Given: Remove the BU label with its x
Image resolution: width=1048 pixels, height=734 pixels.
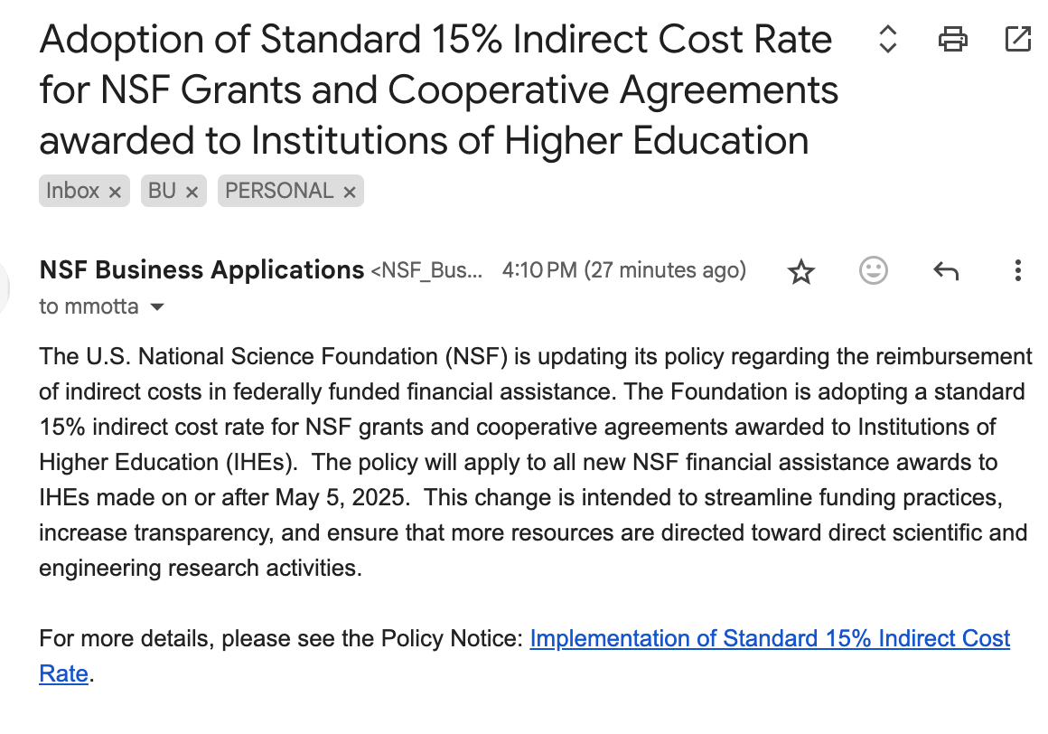Looking at the screenshot, I should pyautogui.click(x=192, y=192).
